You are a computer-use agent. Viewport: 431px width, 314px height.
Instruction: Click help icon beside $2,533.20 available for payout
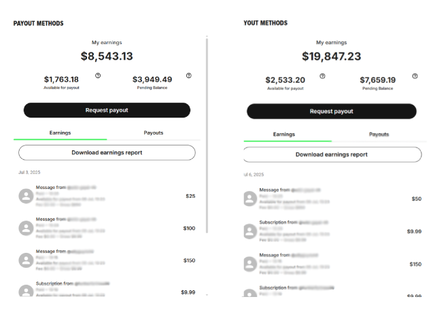coord(322,76)
